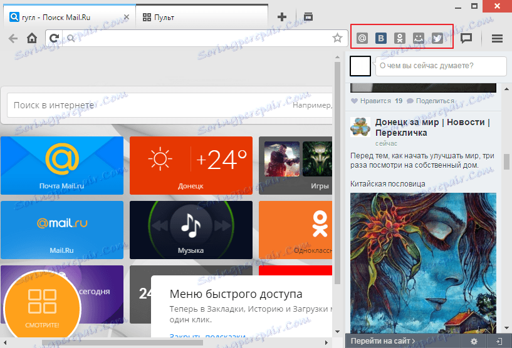
Task: Open the chat speech bubble icon
Action: (x=466, y=38)
